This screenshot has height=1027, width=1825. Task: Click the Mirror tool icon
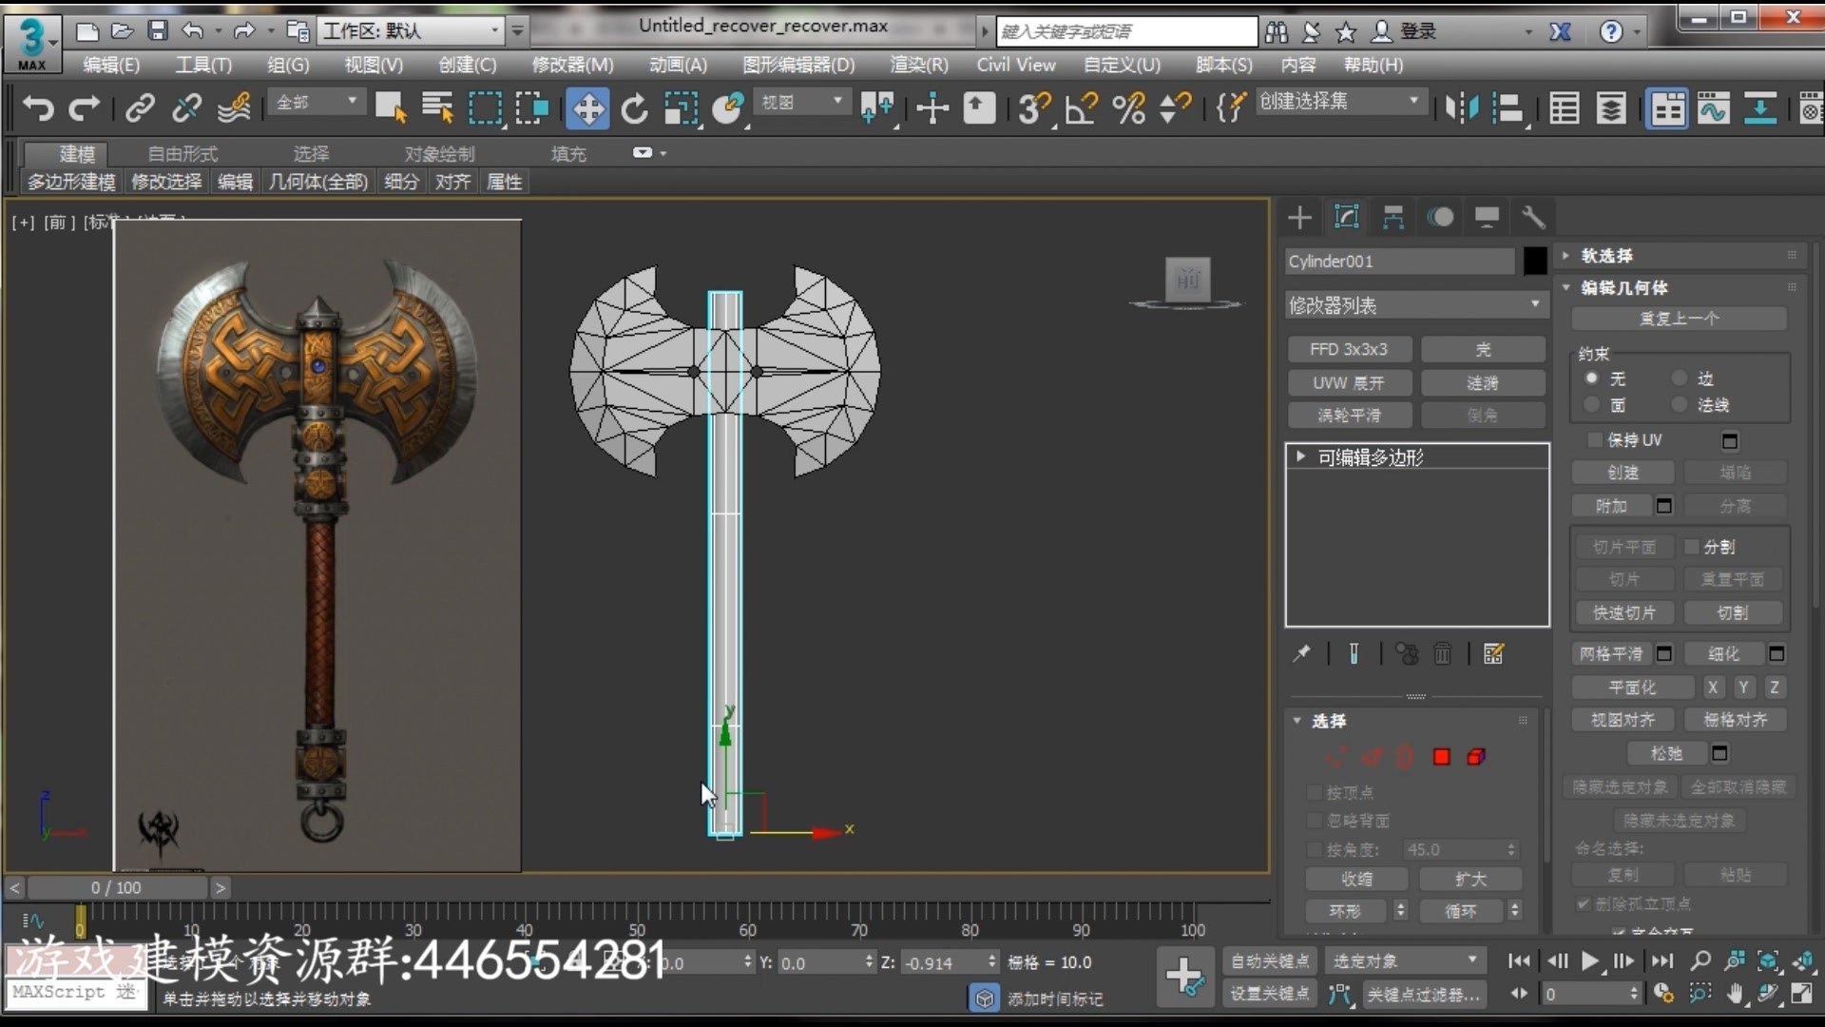[x=1461, y=107]
